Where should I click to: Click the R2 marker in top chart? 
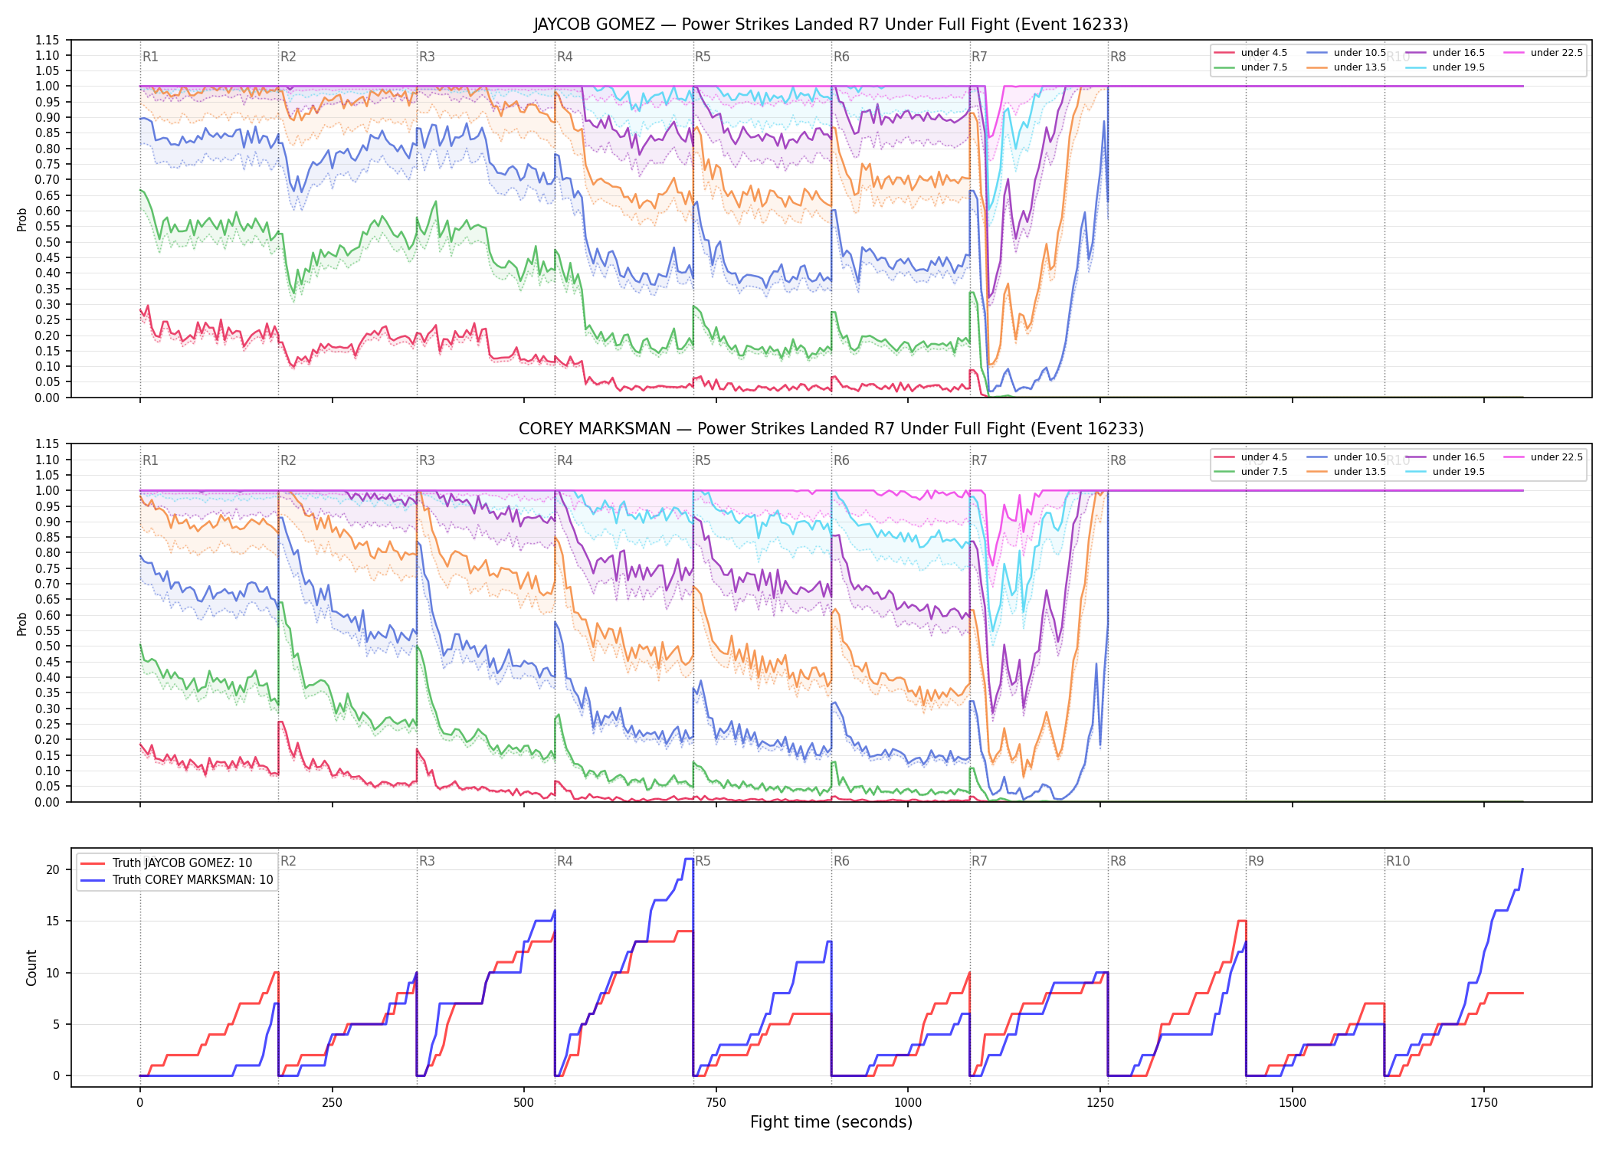point(288,57)
